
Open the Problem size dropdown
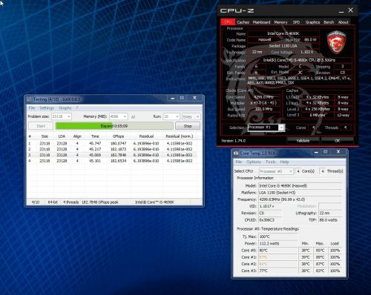click(x=69, y=116)
